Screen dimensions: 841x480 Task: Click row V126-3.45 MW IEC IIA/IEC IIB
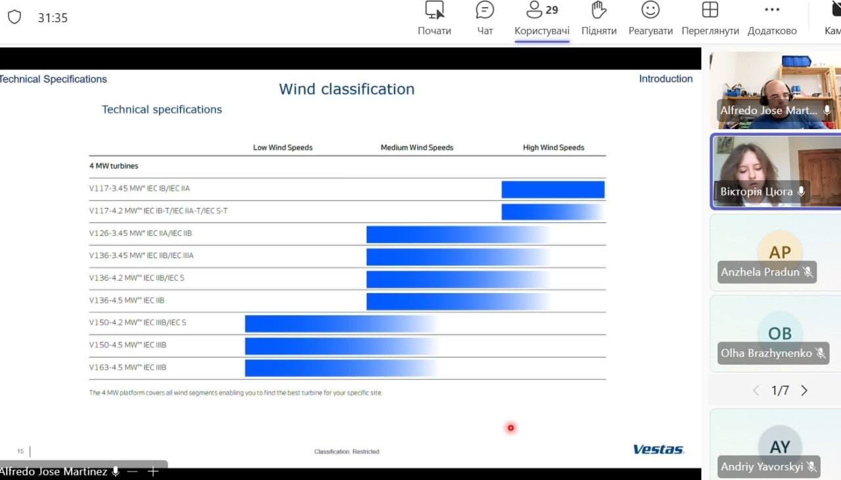point(347,233)
